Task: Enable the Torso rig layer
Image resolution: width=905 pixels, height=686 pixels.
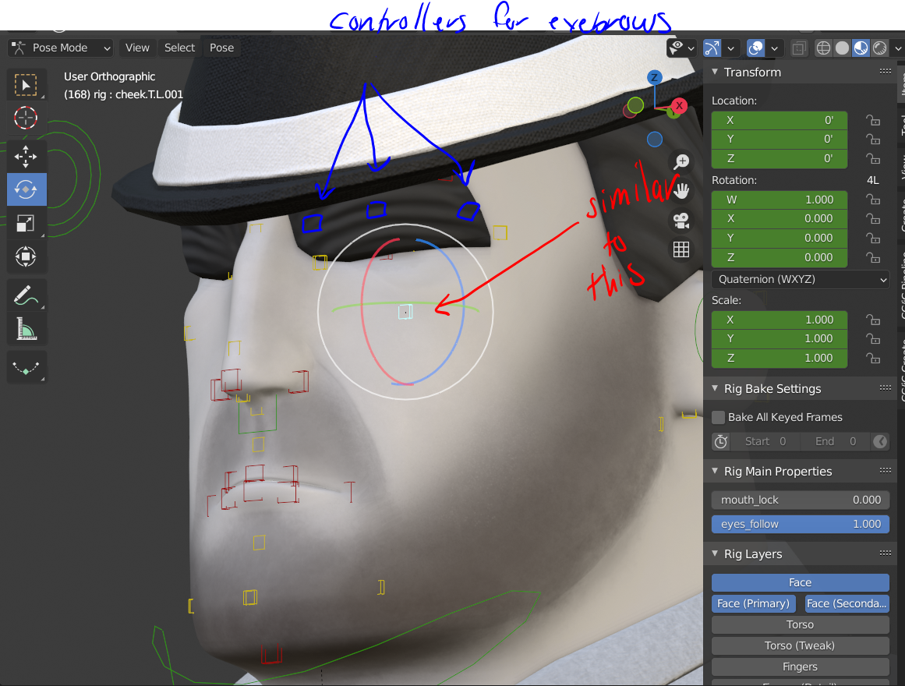Action: click(x=800, y=624)
